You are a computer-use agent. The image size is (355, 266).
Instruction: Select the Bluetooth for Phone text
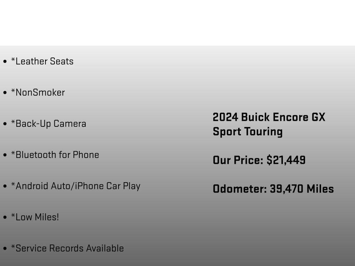[x=55, y=155]
